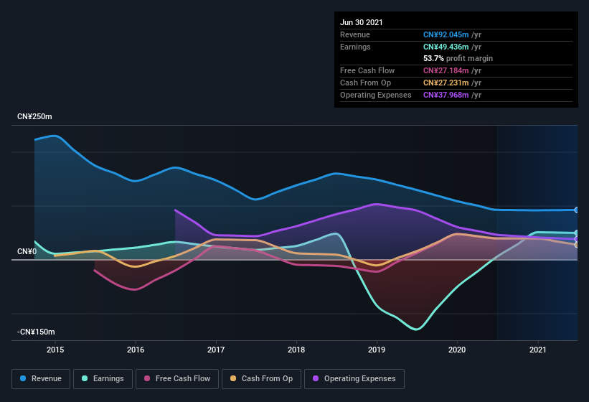Select the Revenue endpoint marker on chart
Image resolution: width=589 pixels, height=402 pixels.
(577, 210)
